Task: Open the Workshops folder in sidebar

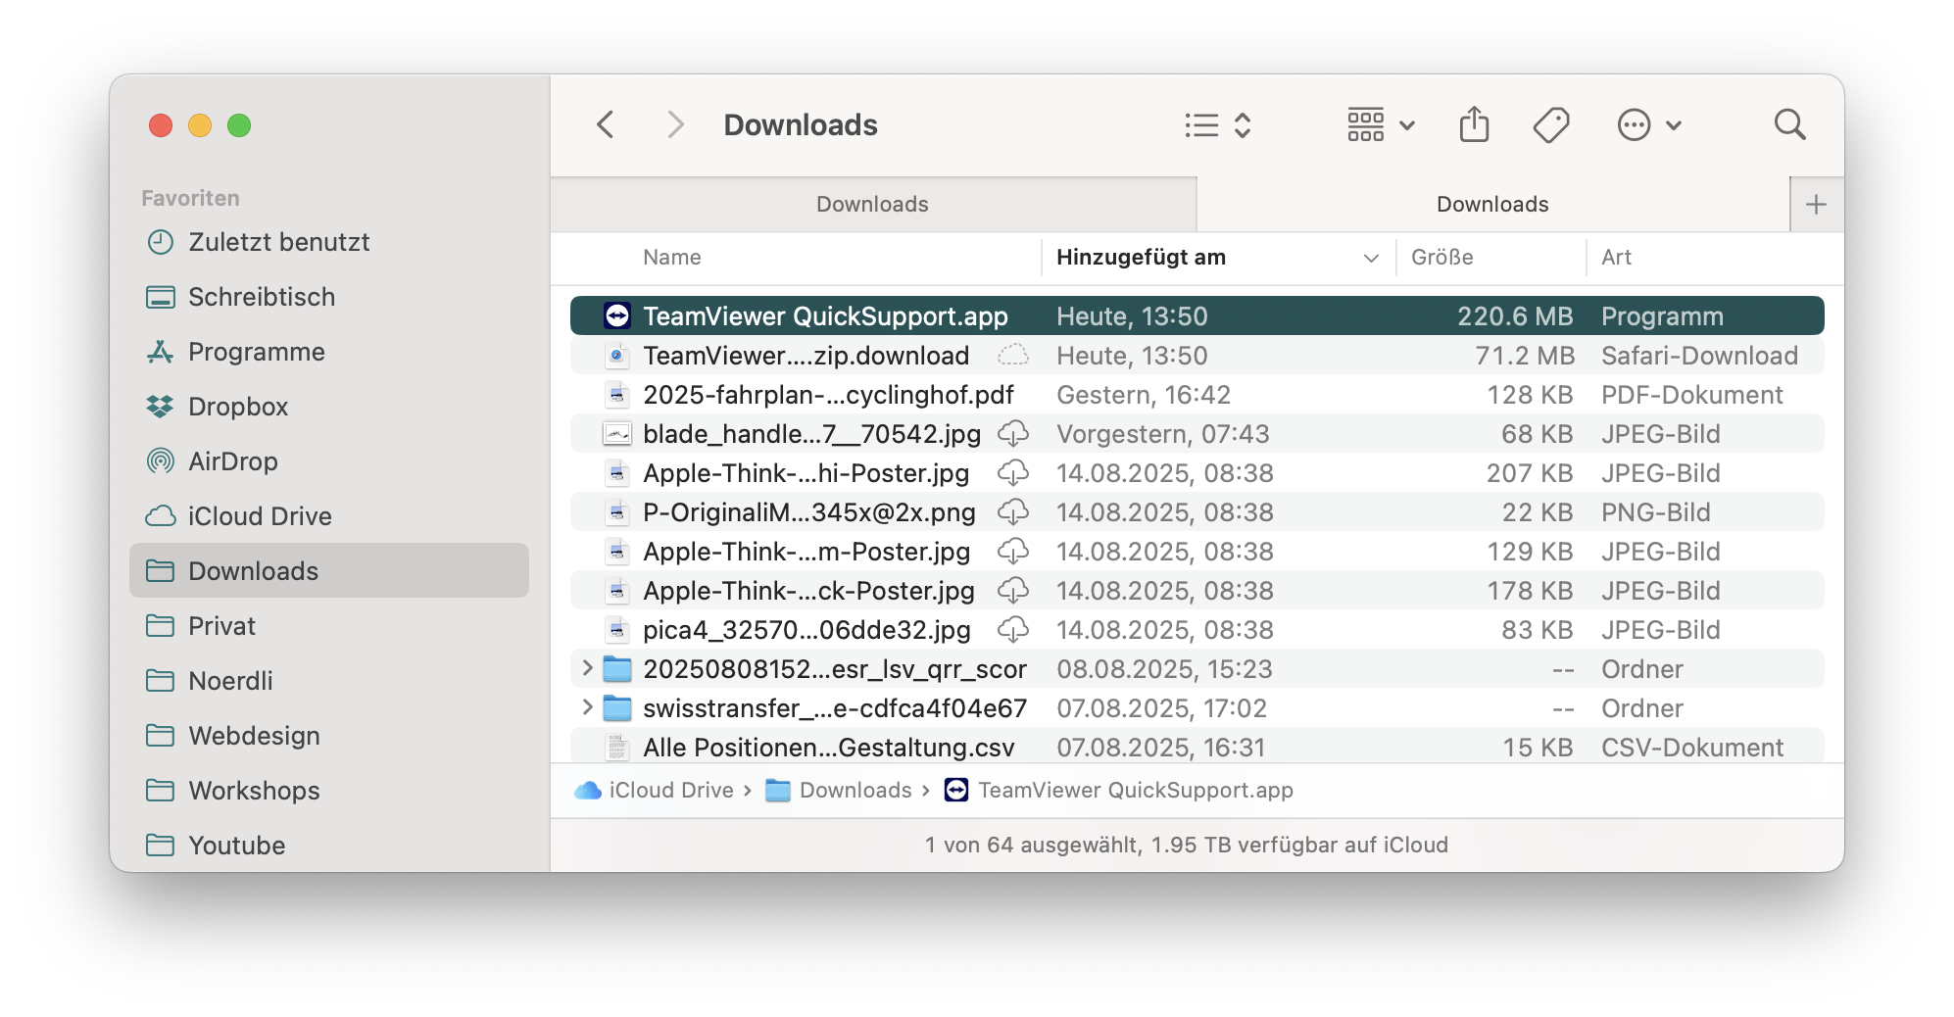Action: pos(329,791)
